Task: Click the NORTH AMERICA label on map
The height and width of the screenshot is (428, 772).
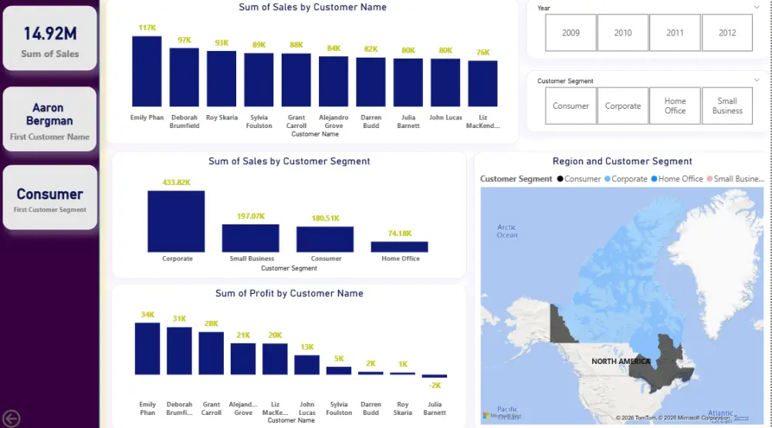Action: coord(621,362)
